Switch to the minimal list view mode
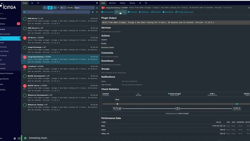 [x=45, y=8]
